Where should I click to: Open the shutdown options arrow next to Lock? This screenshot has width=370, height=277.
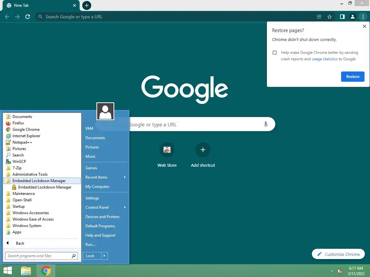104,256
